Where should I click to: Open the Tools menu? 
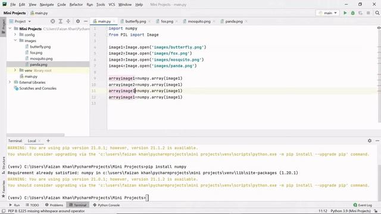(101, 4)
